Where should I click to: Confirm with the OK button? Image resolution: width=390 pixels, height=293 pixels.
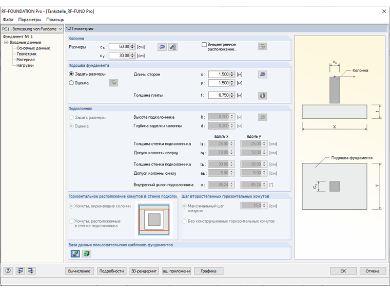[343, 271]
